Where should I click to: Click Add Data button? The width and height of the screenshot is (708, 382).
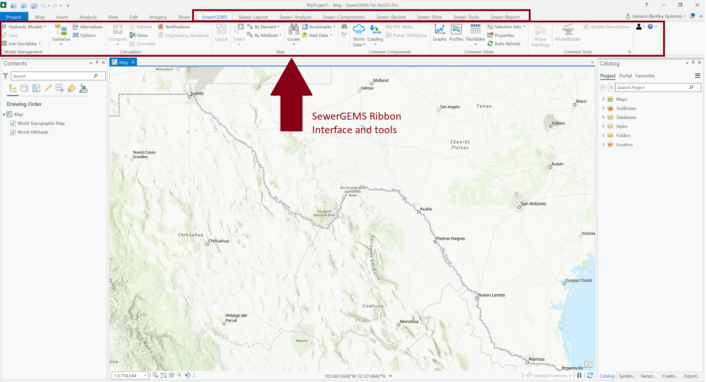pyautogui.click(x=317, y=35)
